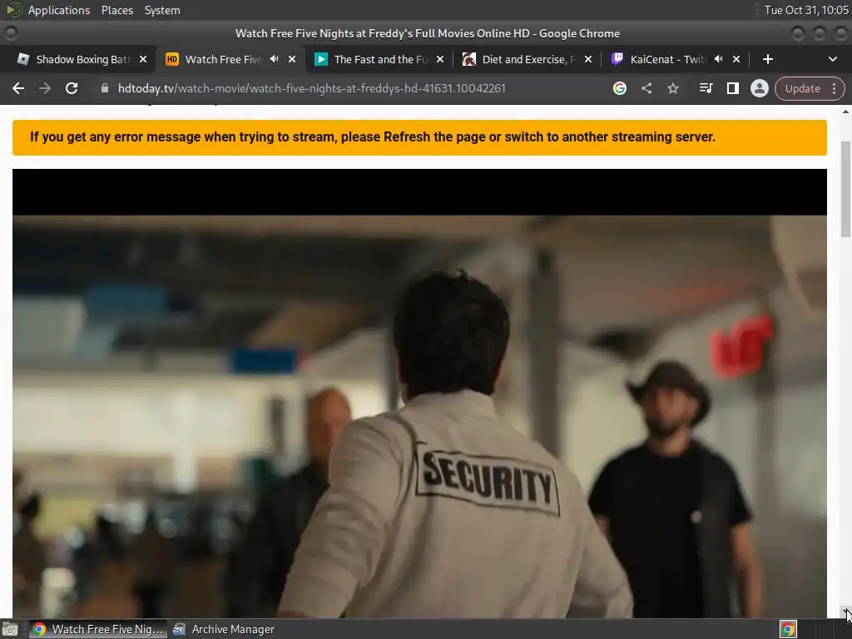Open the Applications menu
This screenshot has height=639, width=852.
[59, 10]
